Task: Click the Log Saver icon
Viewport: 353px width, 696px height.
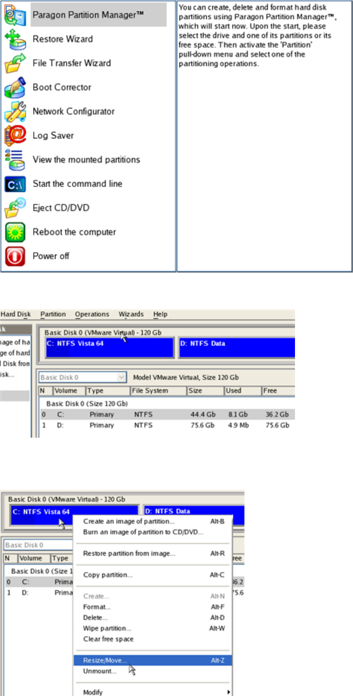Action: tap(15, 135)
